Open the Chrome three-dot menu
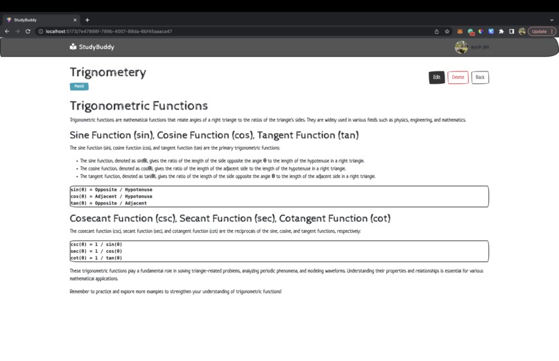 click(552, 31)
